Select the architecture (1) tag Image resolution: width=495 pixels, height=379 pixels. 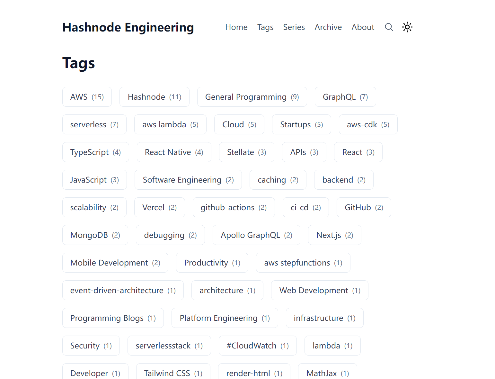click(227, 290)
